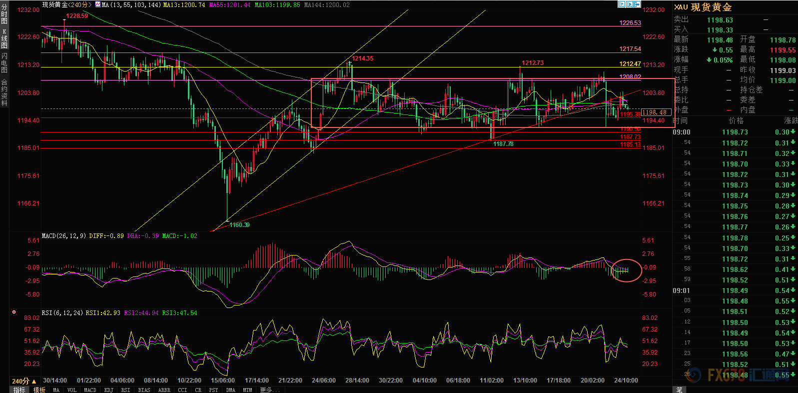Viewport: 798px width, 393px height.
Task: Open the 240分 period selector
Action: pos(24,381)
